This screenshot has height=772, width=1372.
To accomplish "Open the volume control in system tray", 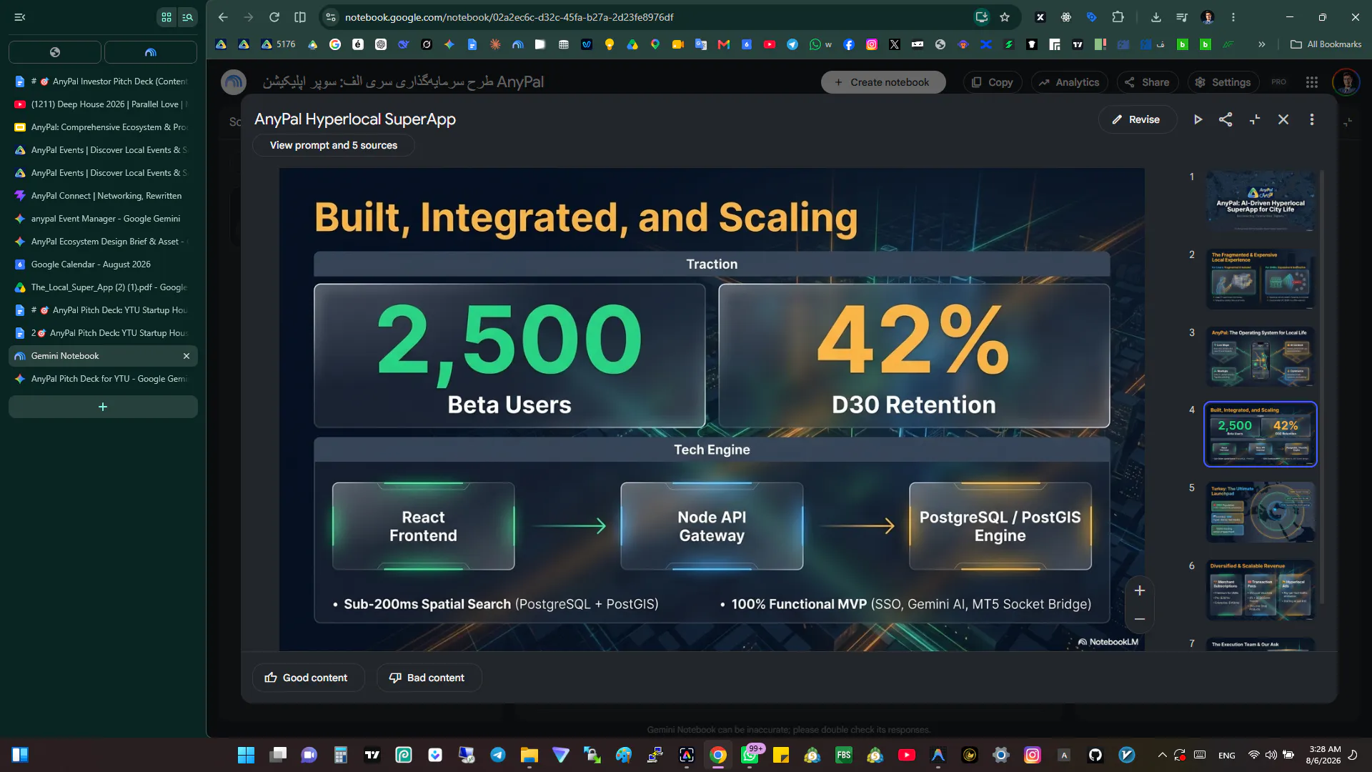I will [1271, 755].
